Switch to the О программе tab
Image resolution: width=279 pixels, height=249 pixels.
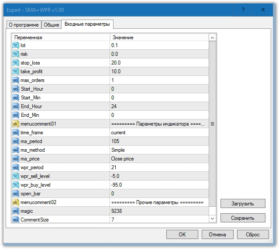click(24, 25)
